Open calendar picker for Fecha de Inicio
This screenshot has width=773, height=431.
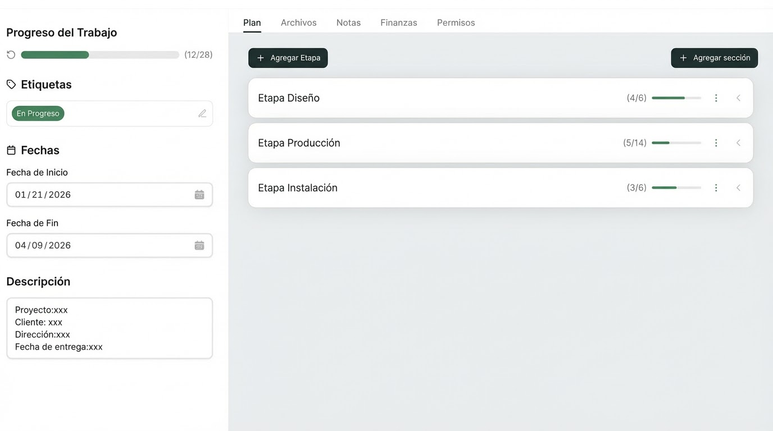coord(199,195)
